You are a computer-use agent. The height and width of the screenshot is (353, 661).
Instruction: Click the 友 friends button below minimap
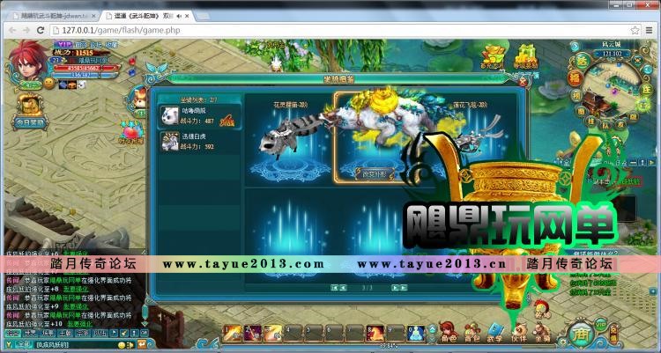tap(620, 124)
